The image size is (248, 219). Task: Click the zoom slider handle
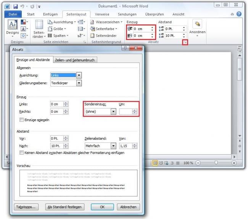point(216,163)
